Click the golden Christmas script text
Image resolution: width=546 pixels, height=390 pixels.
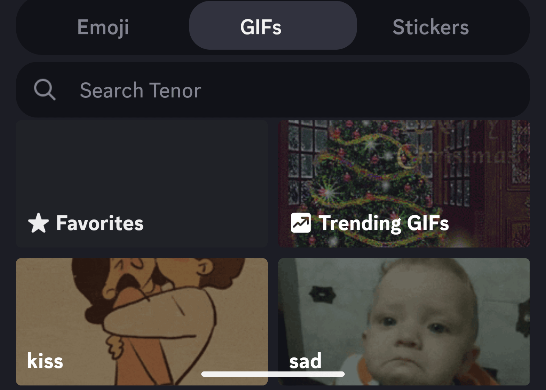[459, 152]
